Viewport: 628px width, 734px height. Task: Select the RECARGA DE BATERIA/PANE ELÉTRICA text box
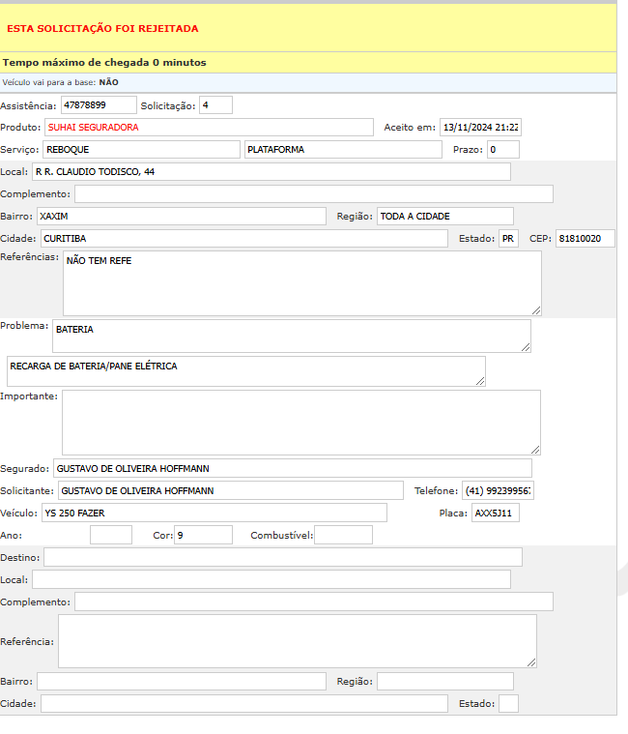click(245, 370)
